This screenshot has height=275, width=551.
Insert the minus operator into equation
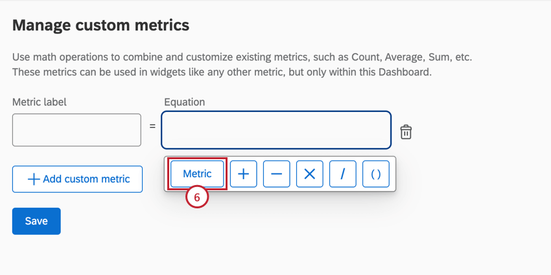[x=277, y=174]
